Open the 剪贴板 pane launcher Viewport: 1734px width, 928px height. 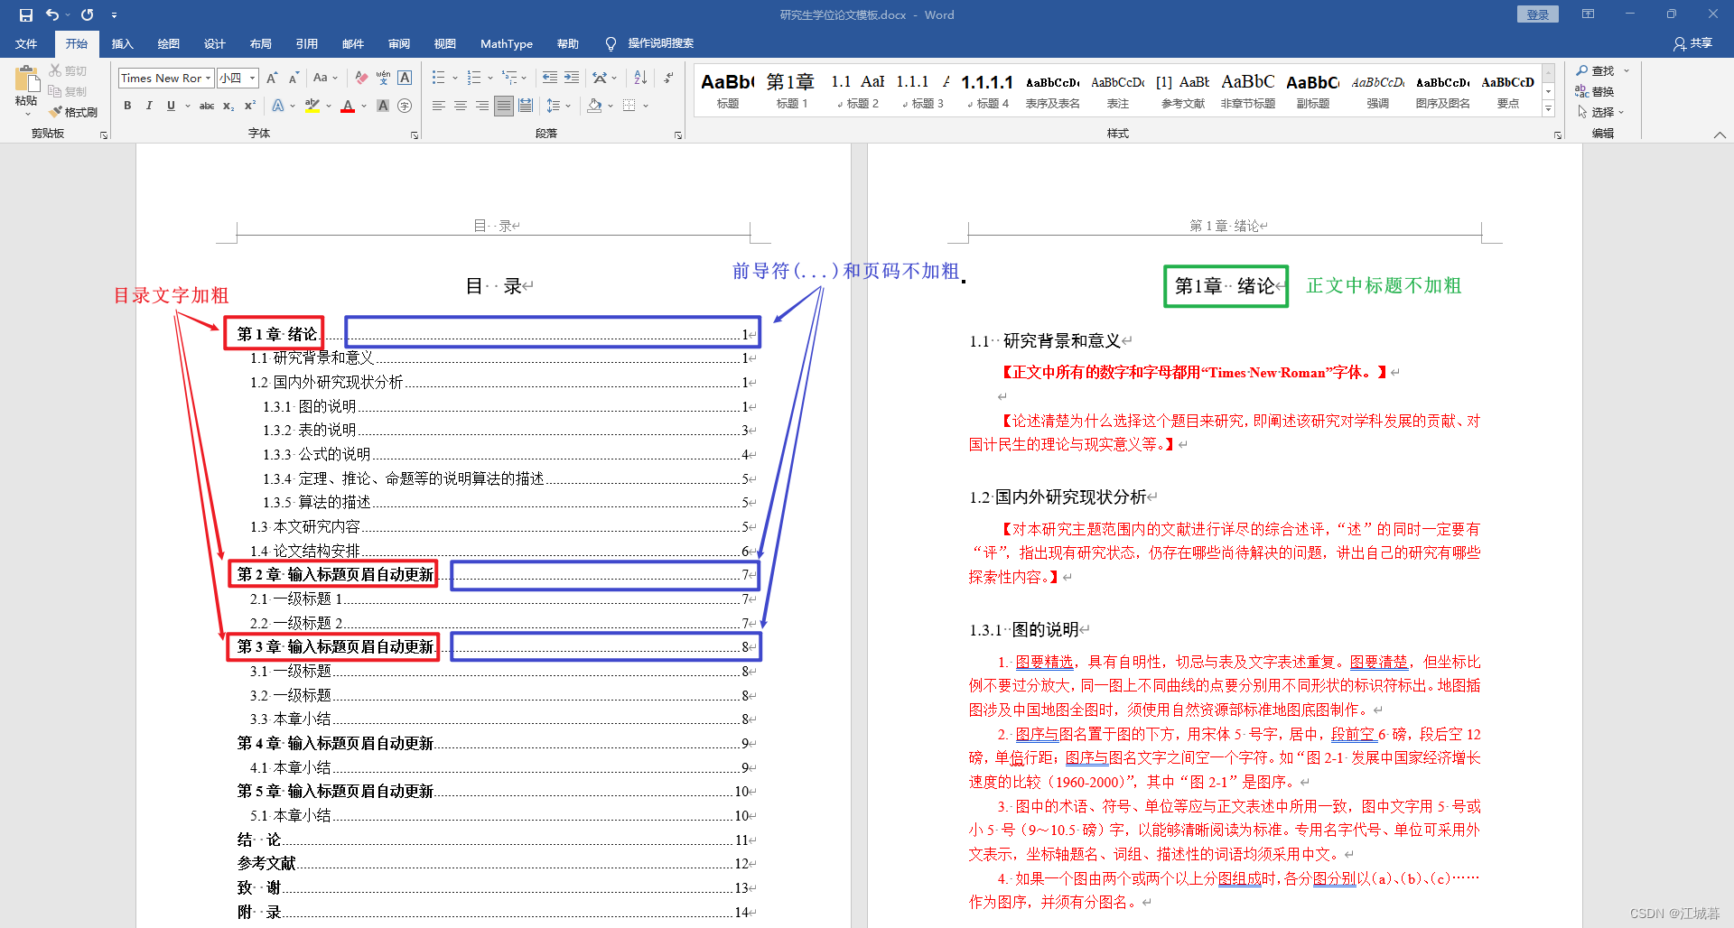[x=104, y=135]
